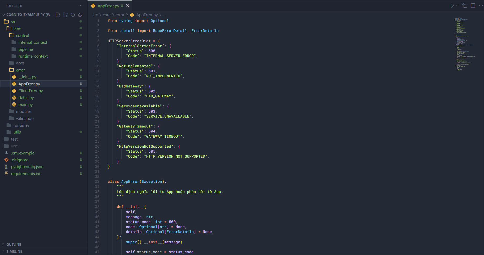484x255 pixels.
Task: Open editor More Actions ellipsis menu
Action: click(x=481, y=6)
